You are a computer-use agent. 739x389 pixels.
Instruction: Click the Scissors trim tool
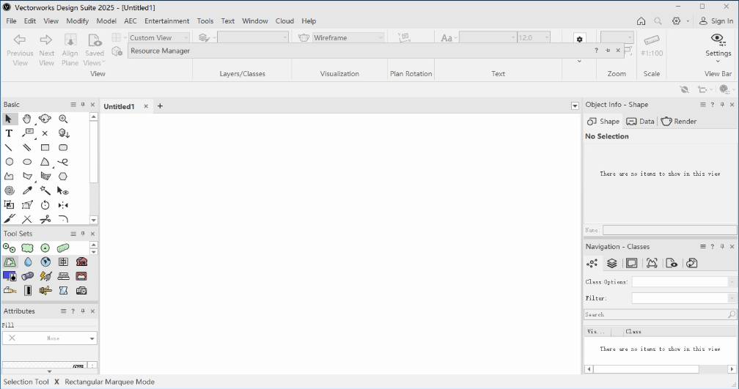(x=45, y=219)
